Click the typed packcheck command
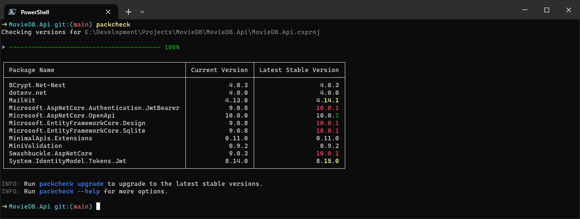 click(x=113, y=25)
